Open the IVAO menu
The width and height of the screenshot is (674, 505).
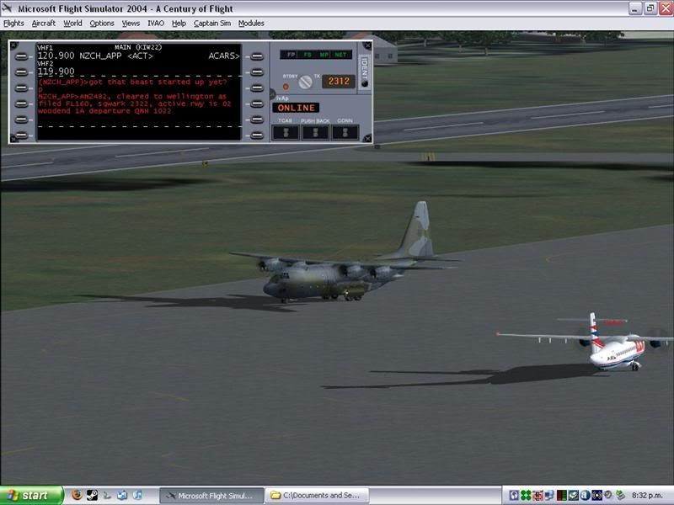click(x=156, y=24)
